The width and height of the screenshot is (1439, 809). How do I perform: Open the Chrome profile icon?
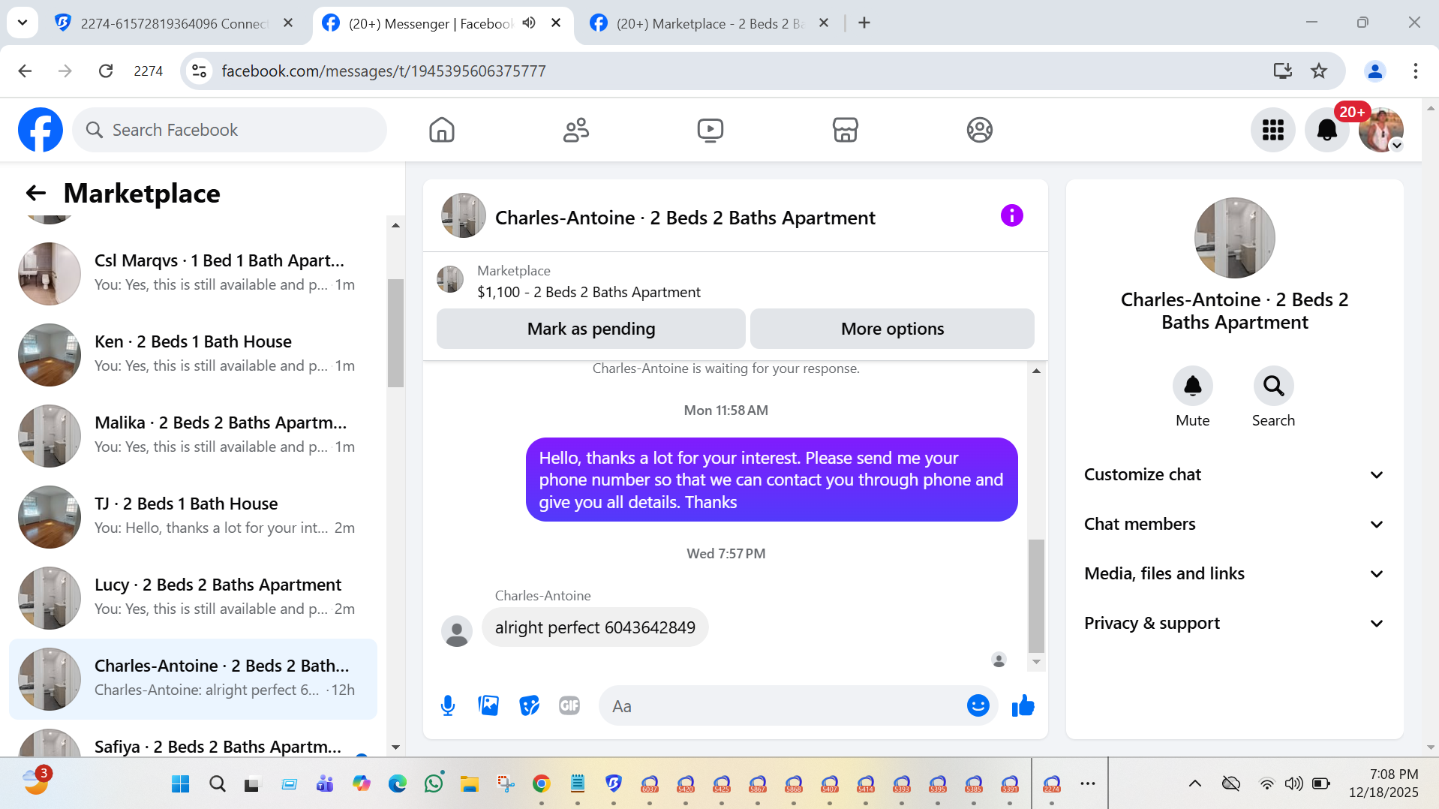(x=1374, y=71)
